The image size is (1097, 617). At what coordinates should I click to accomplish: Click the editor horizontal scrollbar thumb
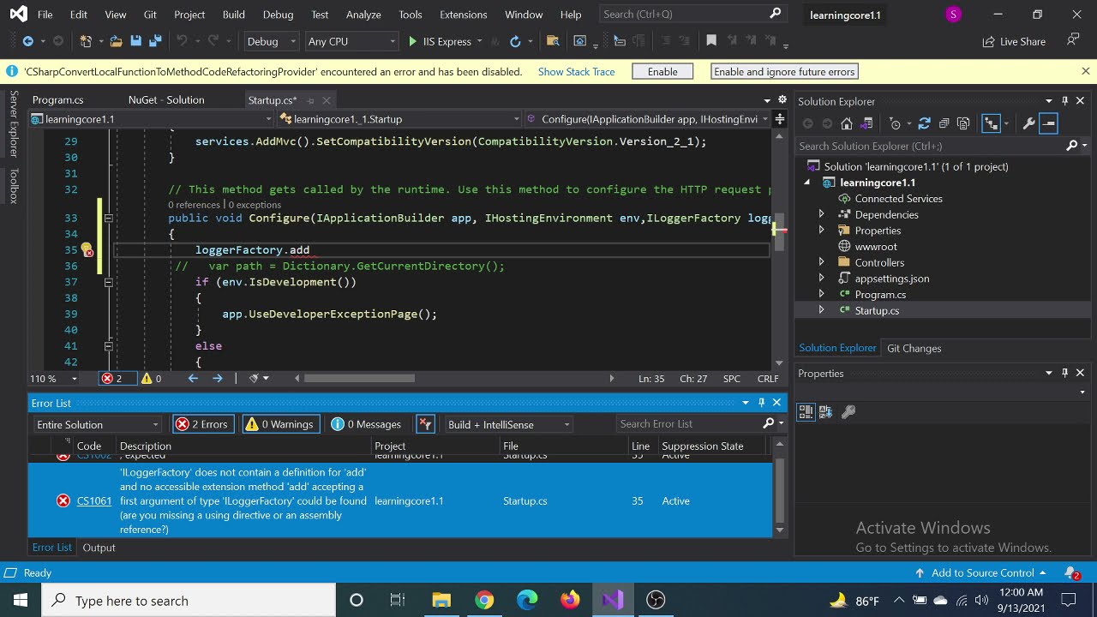[x=359, y=378]
